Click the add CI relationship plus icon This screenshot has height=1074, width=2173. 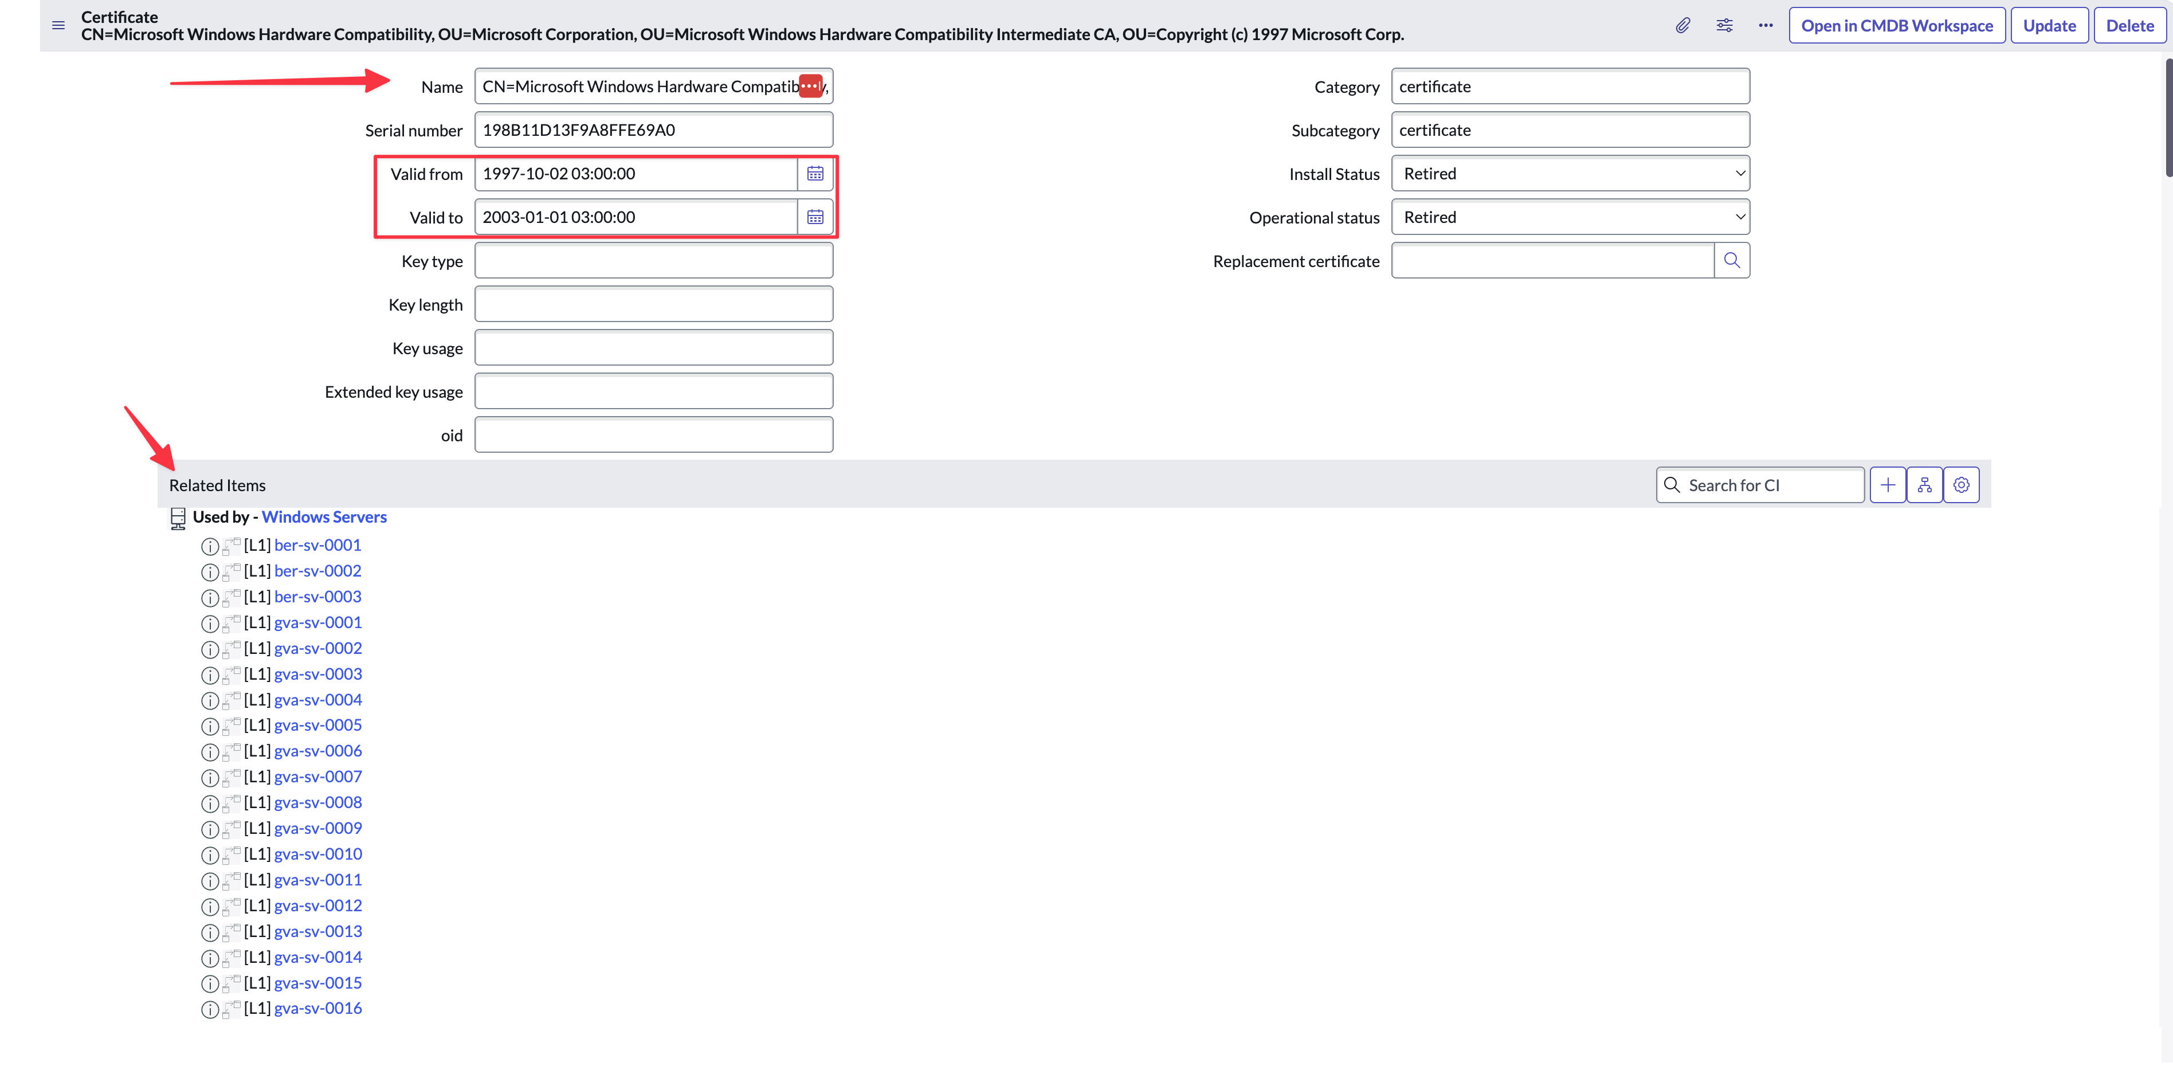click(1888, 485)
